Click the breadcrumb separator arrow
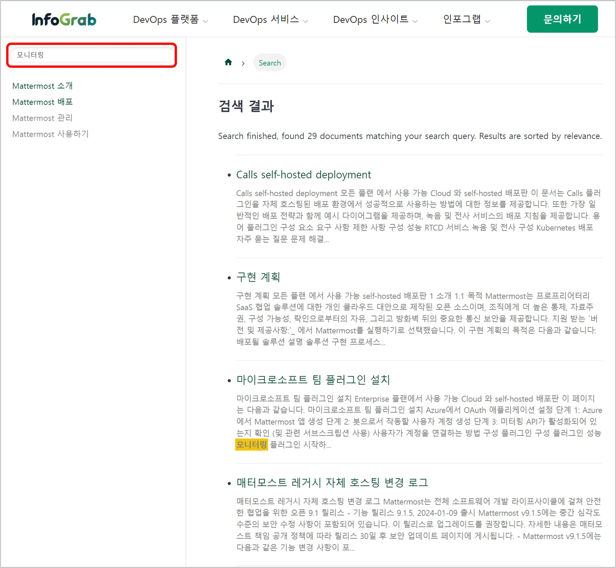This screenshot has height=568, width=616. [x=243, y=63]
